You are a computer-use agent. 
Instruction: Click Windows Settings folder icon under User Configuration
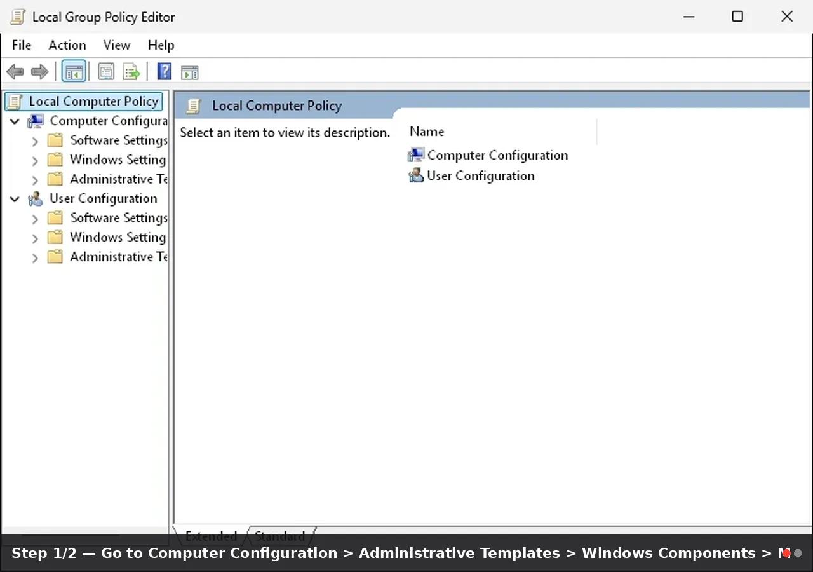[x=55, y=237]
